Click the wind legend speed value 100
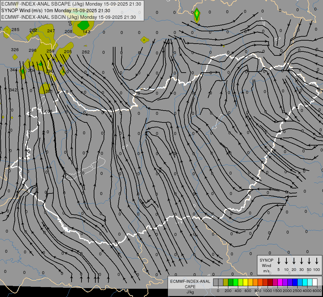The width and height of the screenshot is (323, 297). point(317,270)
